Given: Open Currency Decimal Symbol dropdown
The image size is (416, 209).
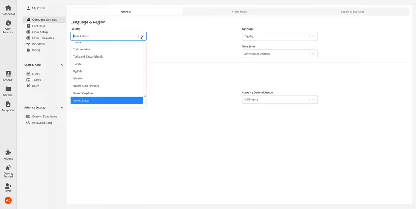Looking at the screenshot, I should tap(279, 100).
